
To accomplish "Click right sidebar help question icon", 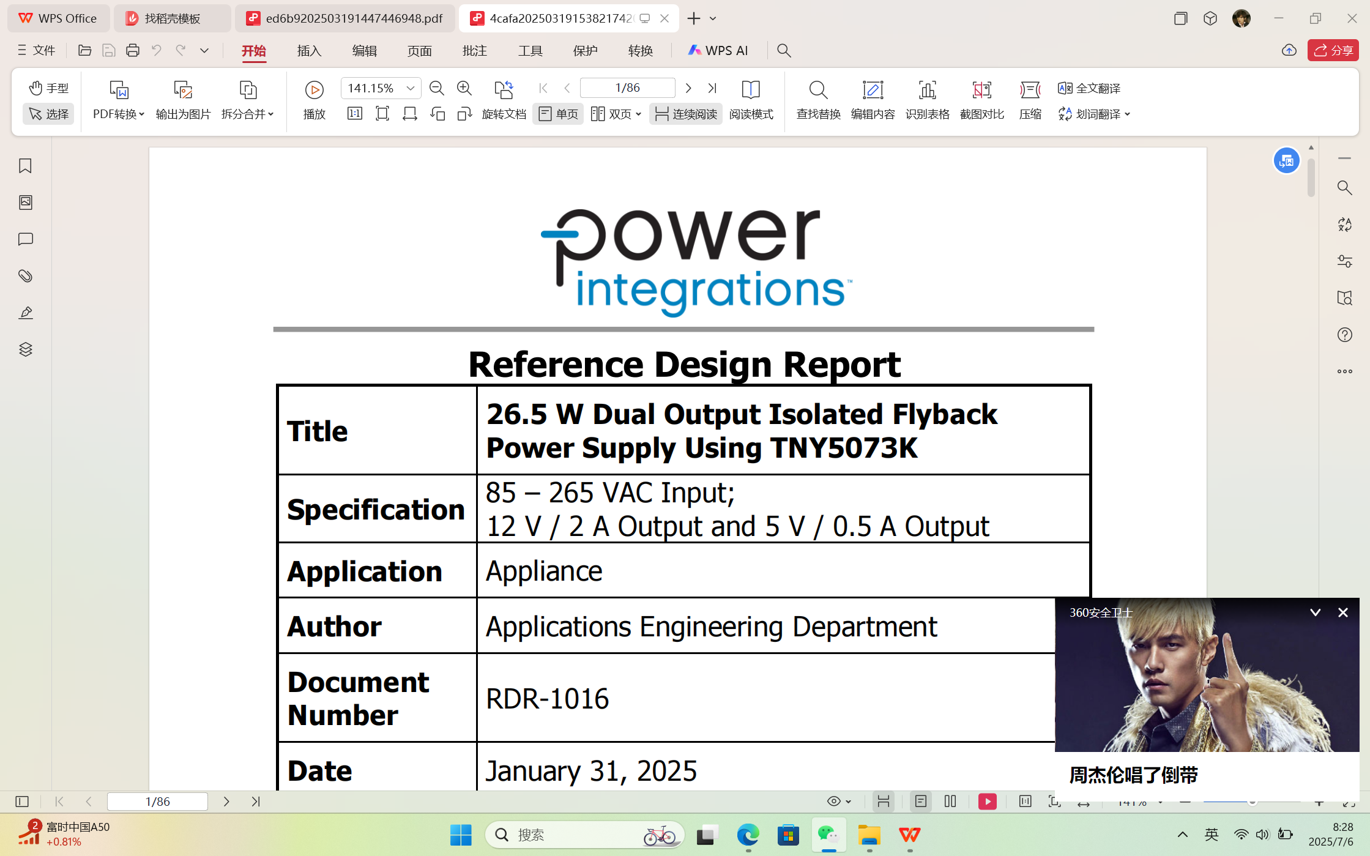I will tap(1344, 335).
